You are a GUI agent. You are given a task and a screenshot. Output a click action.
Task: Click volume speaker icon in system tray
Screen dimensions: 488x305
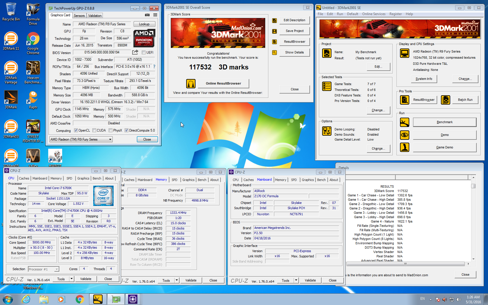coord(459,299)
